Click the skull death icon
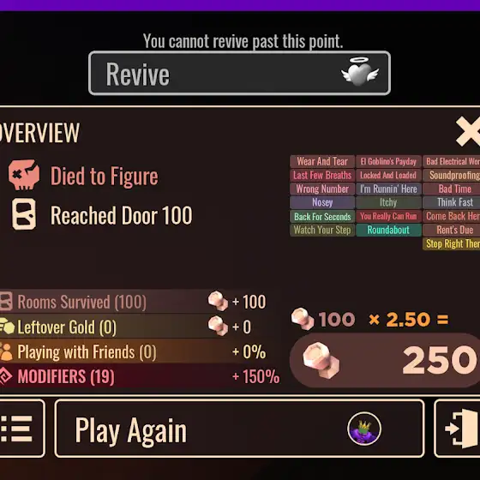The height and width of the screenshot is (480, 480). coord(24,175)
